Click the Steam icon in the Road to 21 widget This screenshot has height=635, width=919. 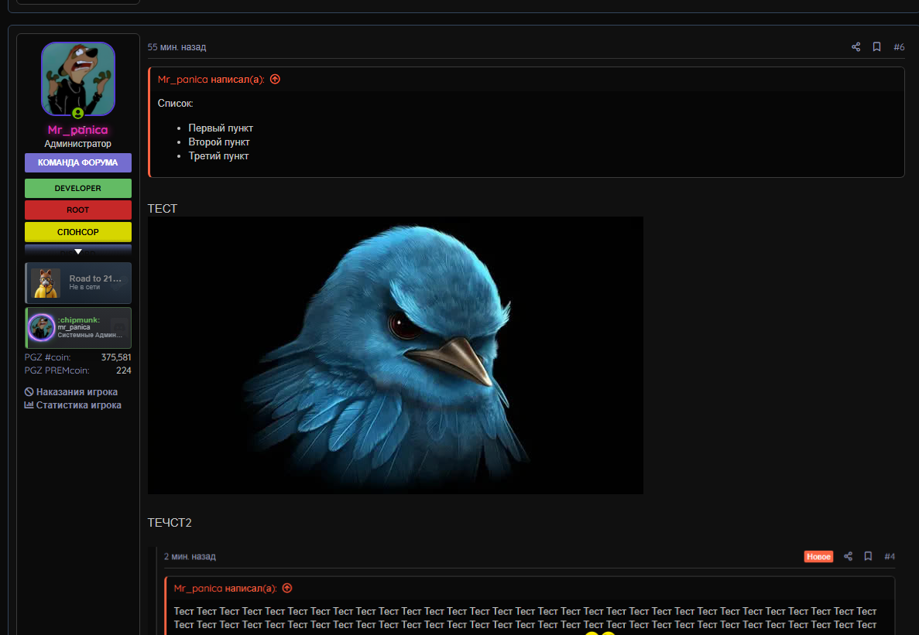click(x=118, y=285)
